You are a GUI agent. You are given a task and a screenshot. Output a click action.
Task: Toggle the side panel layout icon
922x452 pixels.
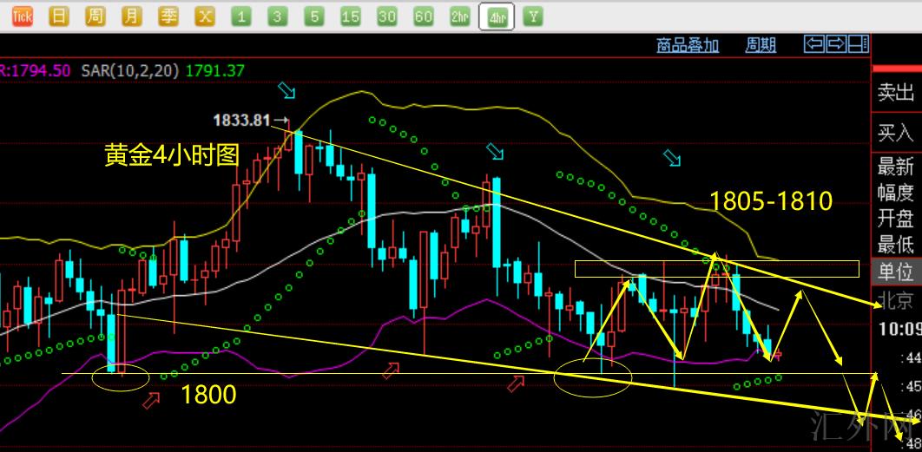(858, 44)
